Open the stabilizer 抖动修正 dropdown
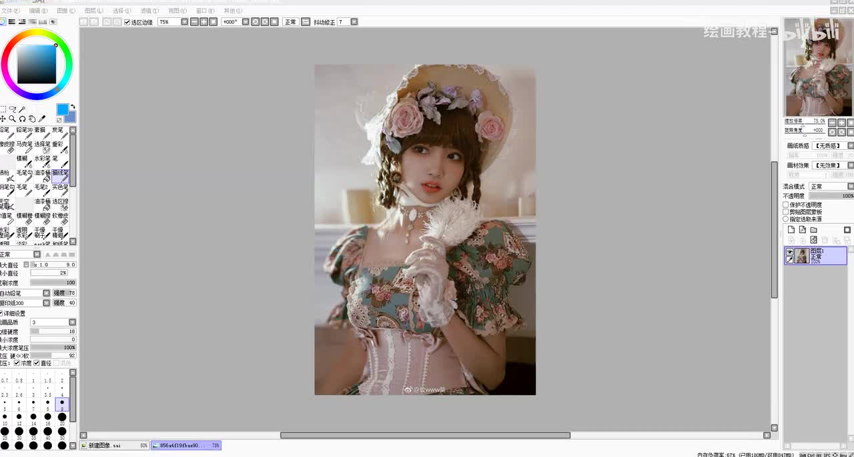This screenshot has height=457, width=854. (354, 22)
